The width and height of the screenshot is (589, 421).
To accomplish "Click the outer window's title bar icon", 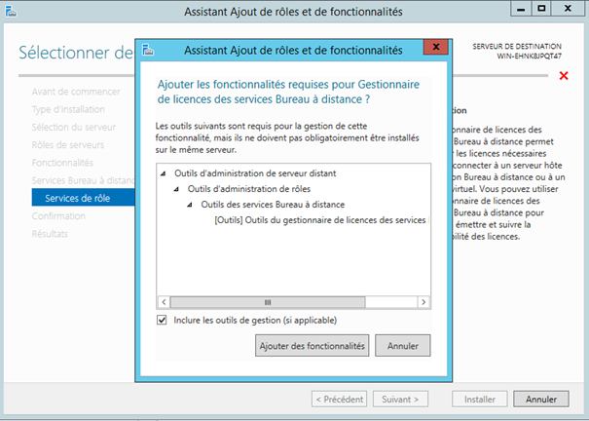I will pyautogui.click(x=12, y=10).
